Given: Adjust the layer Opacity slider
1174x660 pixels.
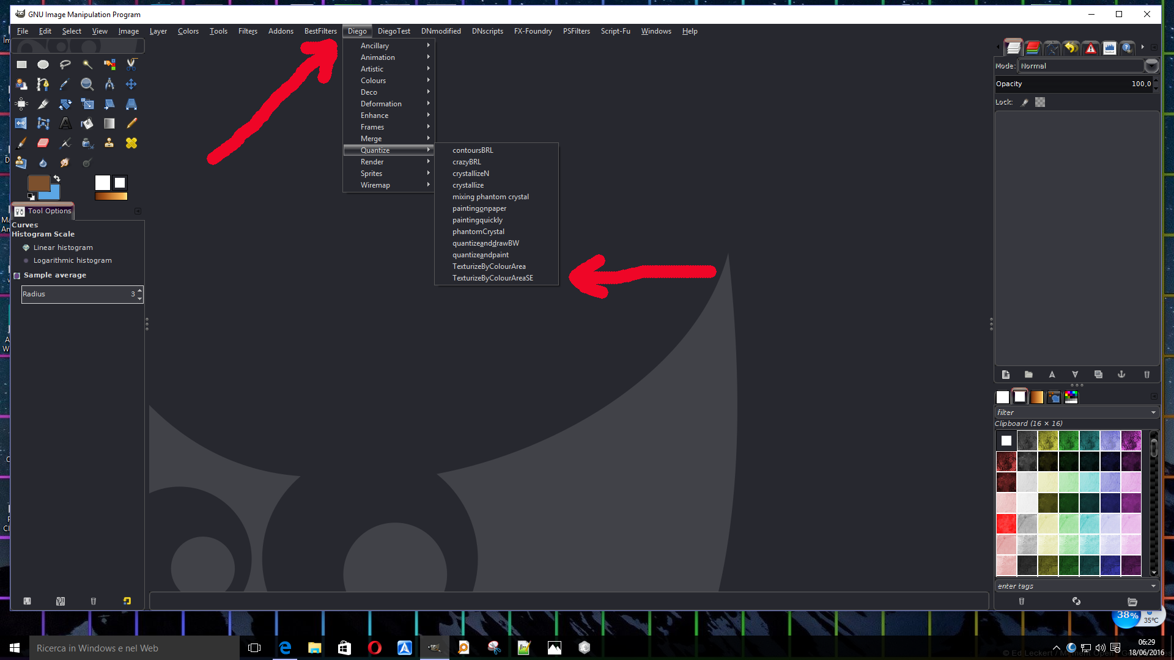Looking at the screenshot, I should (1074, 84).
